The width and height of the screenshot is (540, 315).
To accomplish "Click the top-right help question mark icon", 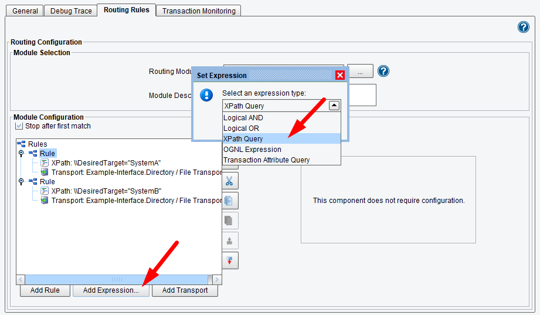I will click(x=524, y=27).
